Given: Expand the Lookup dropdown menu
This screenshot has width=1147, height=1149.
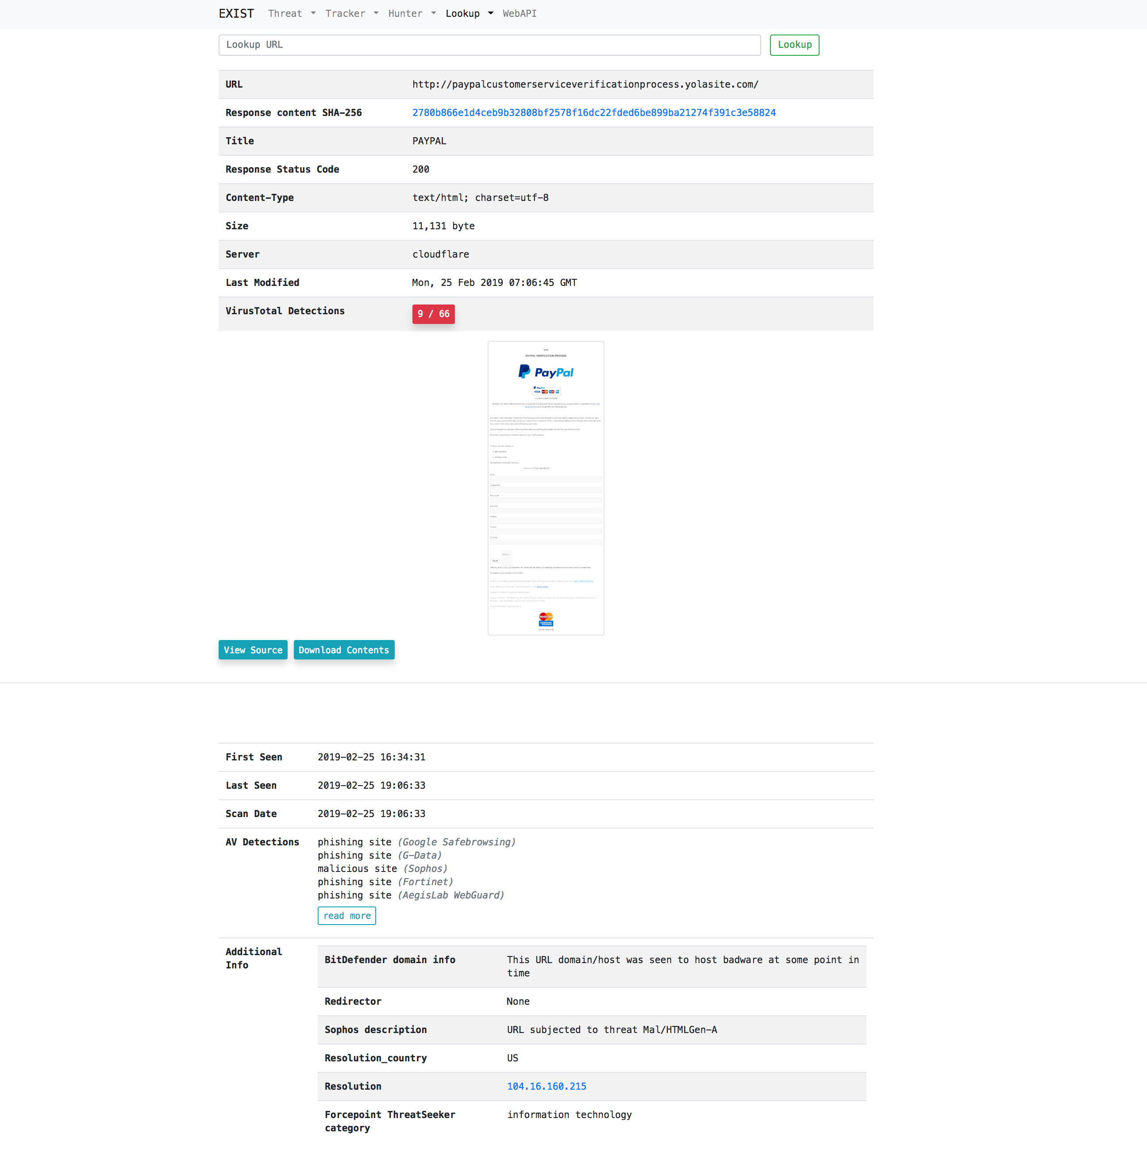Looking at the screenshot, I should (x=462, y=13).
